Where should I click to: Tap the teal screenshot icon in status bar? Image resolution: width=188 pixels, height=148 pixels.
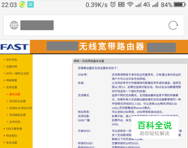pos(30,5)
